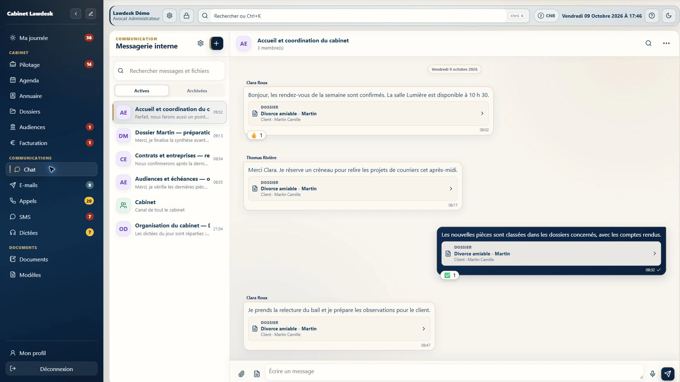The image size is (680, 382).
Task: Expand dossier card in 08:02 message
Action: 368,114
